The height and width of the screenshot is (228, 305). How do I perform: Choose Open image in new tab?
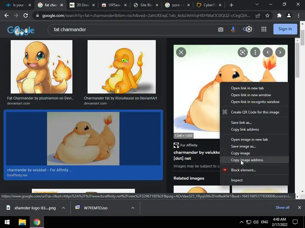pyautogui.click(x=254, y=140)
